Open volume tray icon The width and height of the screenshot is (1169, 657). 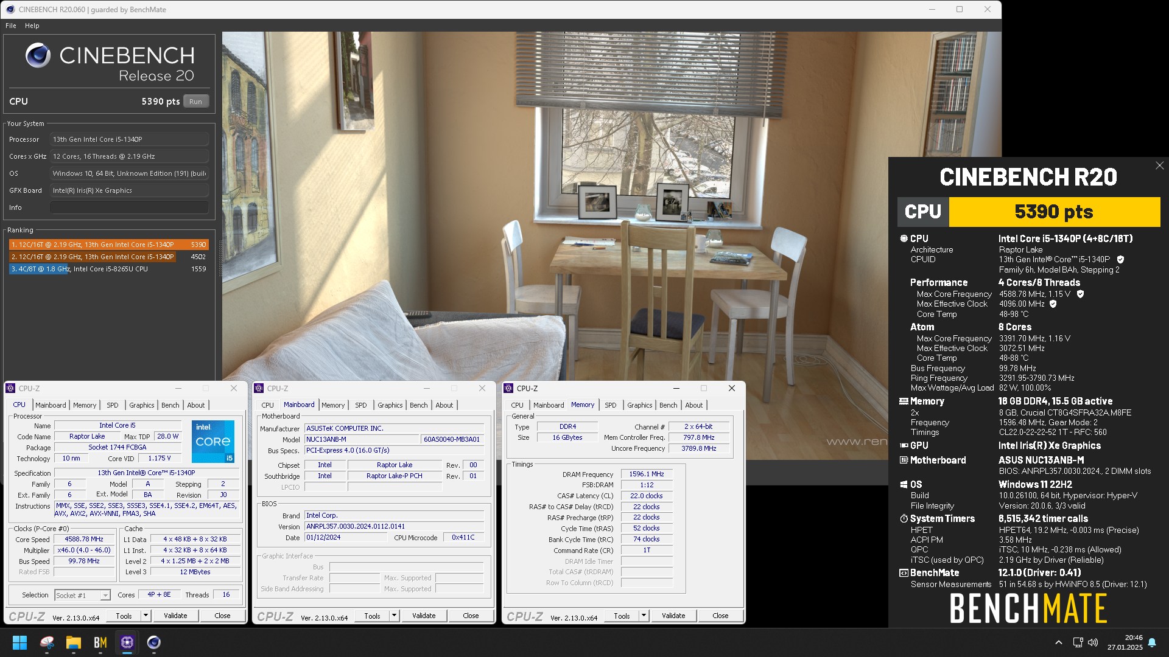click(x=1093, y=642)
